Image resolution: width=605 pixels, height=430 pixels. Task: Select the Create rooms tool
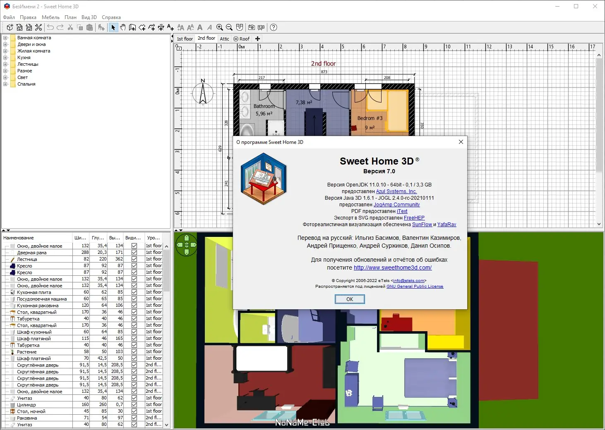click(x=142, y=27)
